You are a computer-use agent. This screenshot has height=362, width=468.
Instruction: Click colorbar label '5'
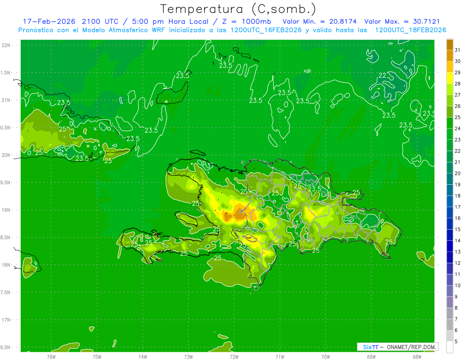(x=456, y=341)
